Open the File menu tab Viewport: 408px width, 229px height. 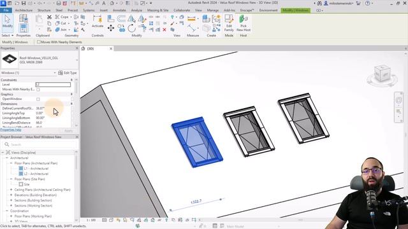point(6,10)
